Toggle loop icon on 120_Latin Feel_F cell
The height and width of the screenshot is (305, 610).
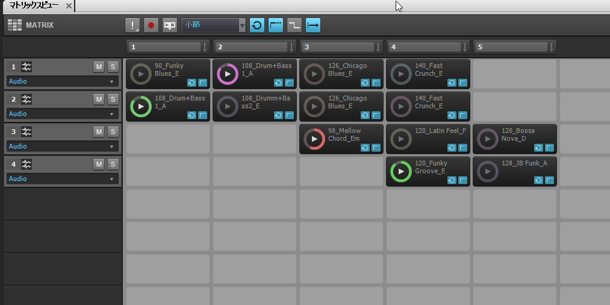point(452,147)
